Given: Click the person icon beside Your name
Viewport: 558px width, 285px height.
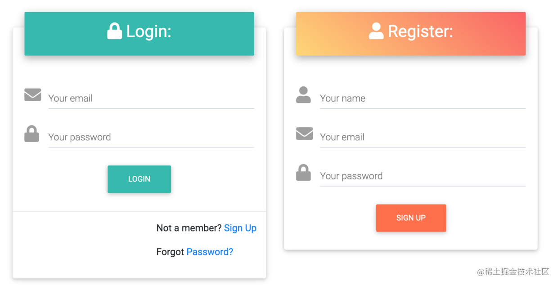Looking at the screenshot, I should click(x=303, y=95).
